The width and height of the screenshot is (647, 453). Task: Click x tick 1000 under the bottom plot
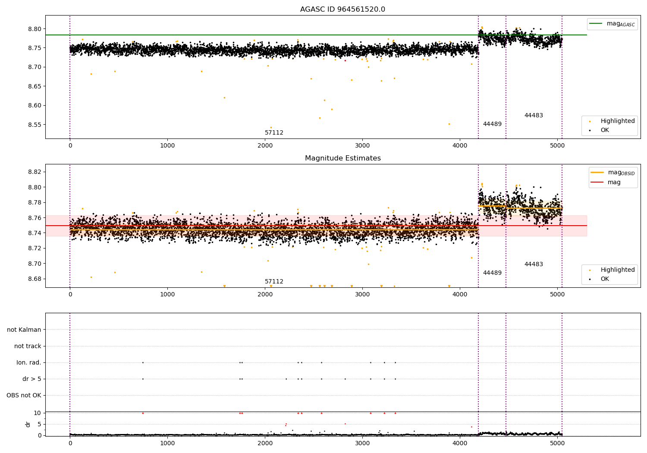[x=167, y=443]
